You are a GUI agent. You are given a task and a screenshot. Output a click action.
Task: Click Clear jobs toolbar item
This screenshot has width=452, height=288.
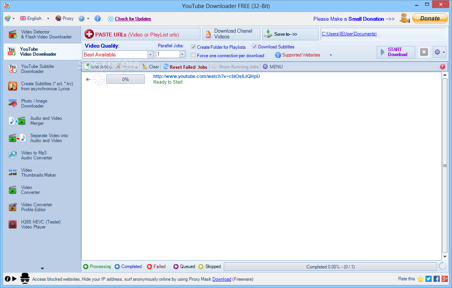coord(151,66)
